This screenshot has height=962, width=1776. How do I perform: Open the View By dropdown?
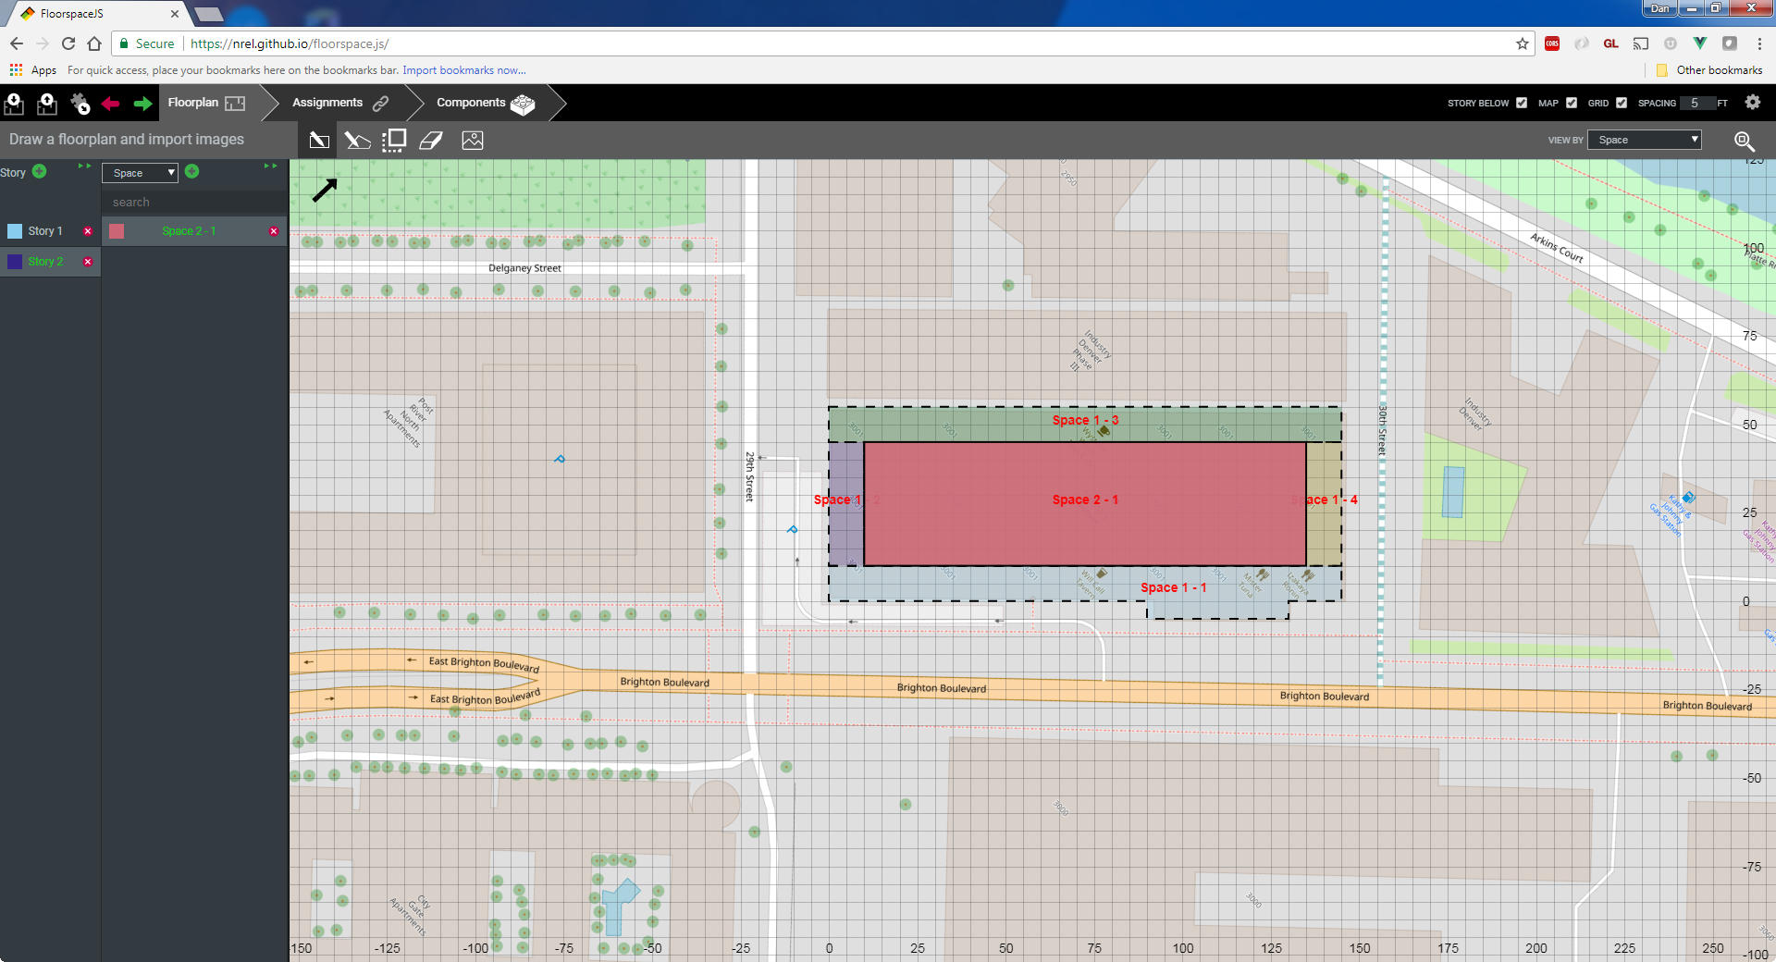tap(1644, 140)
